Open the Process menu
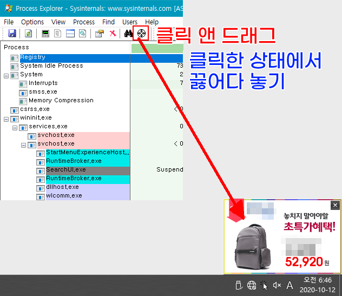Image resolution: width=342 pixels, height=296 pixels. pos(84,22)
